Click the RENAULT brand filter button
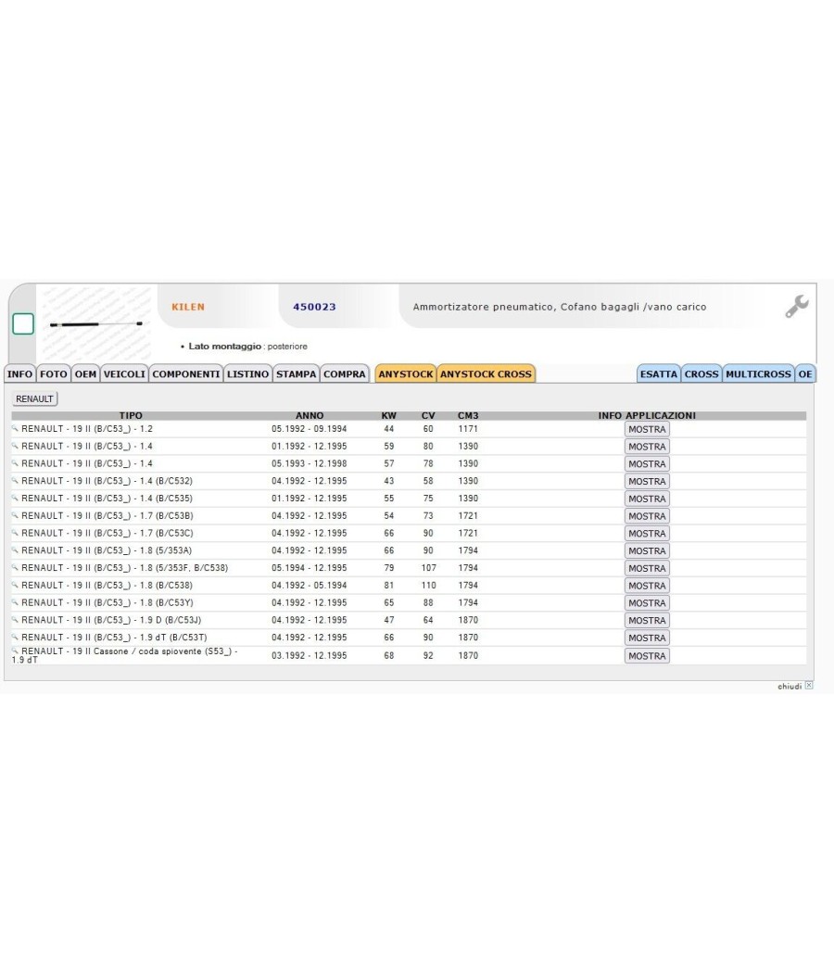834x973 pixels. tap(35, 398)
